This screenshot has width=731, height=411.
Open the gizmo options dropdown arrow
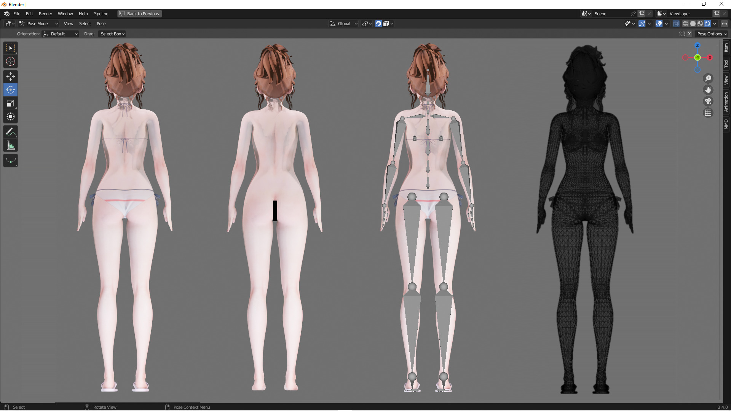pos(649,24)
